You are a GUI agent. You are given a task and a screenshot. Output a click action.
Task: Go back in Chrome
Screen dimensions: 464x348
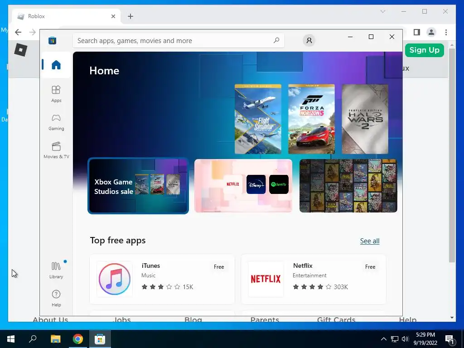pyautogui.click(x=18, y=32)
